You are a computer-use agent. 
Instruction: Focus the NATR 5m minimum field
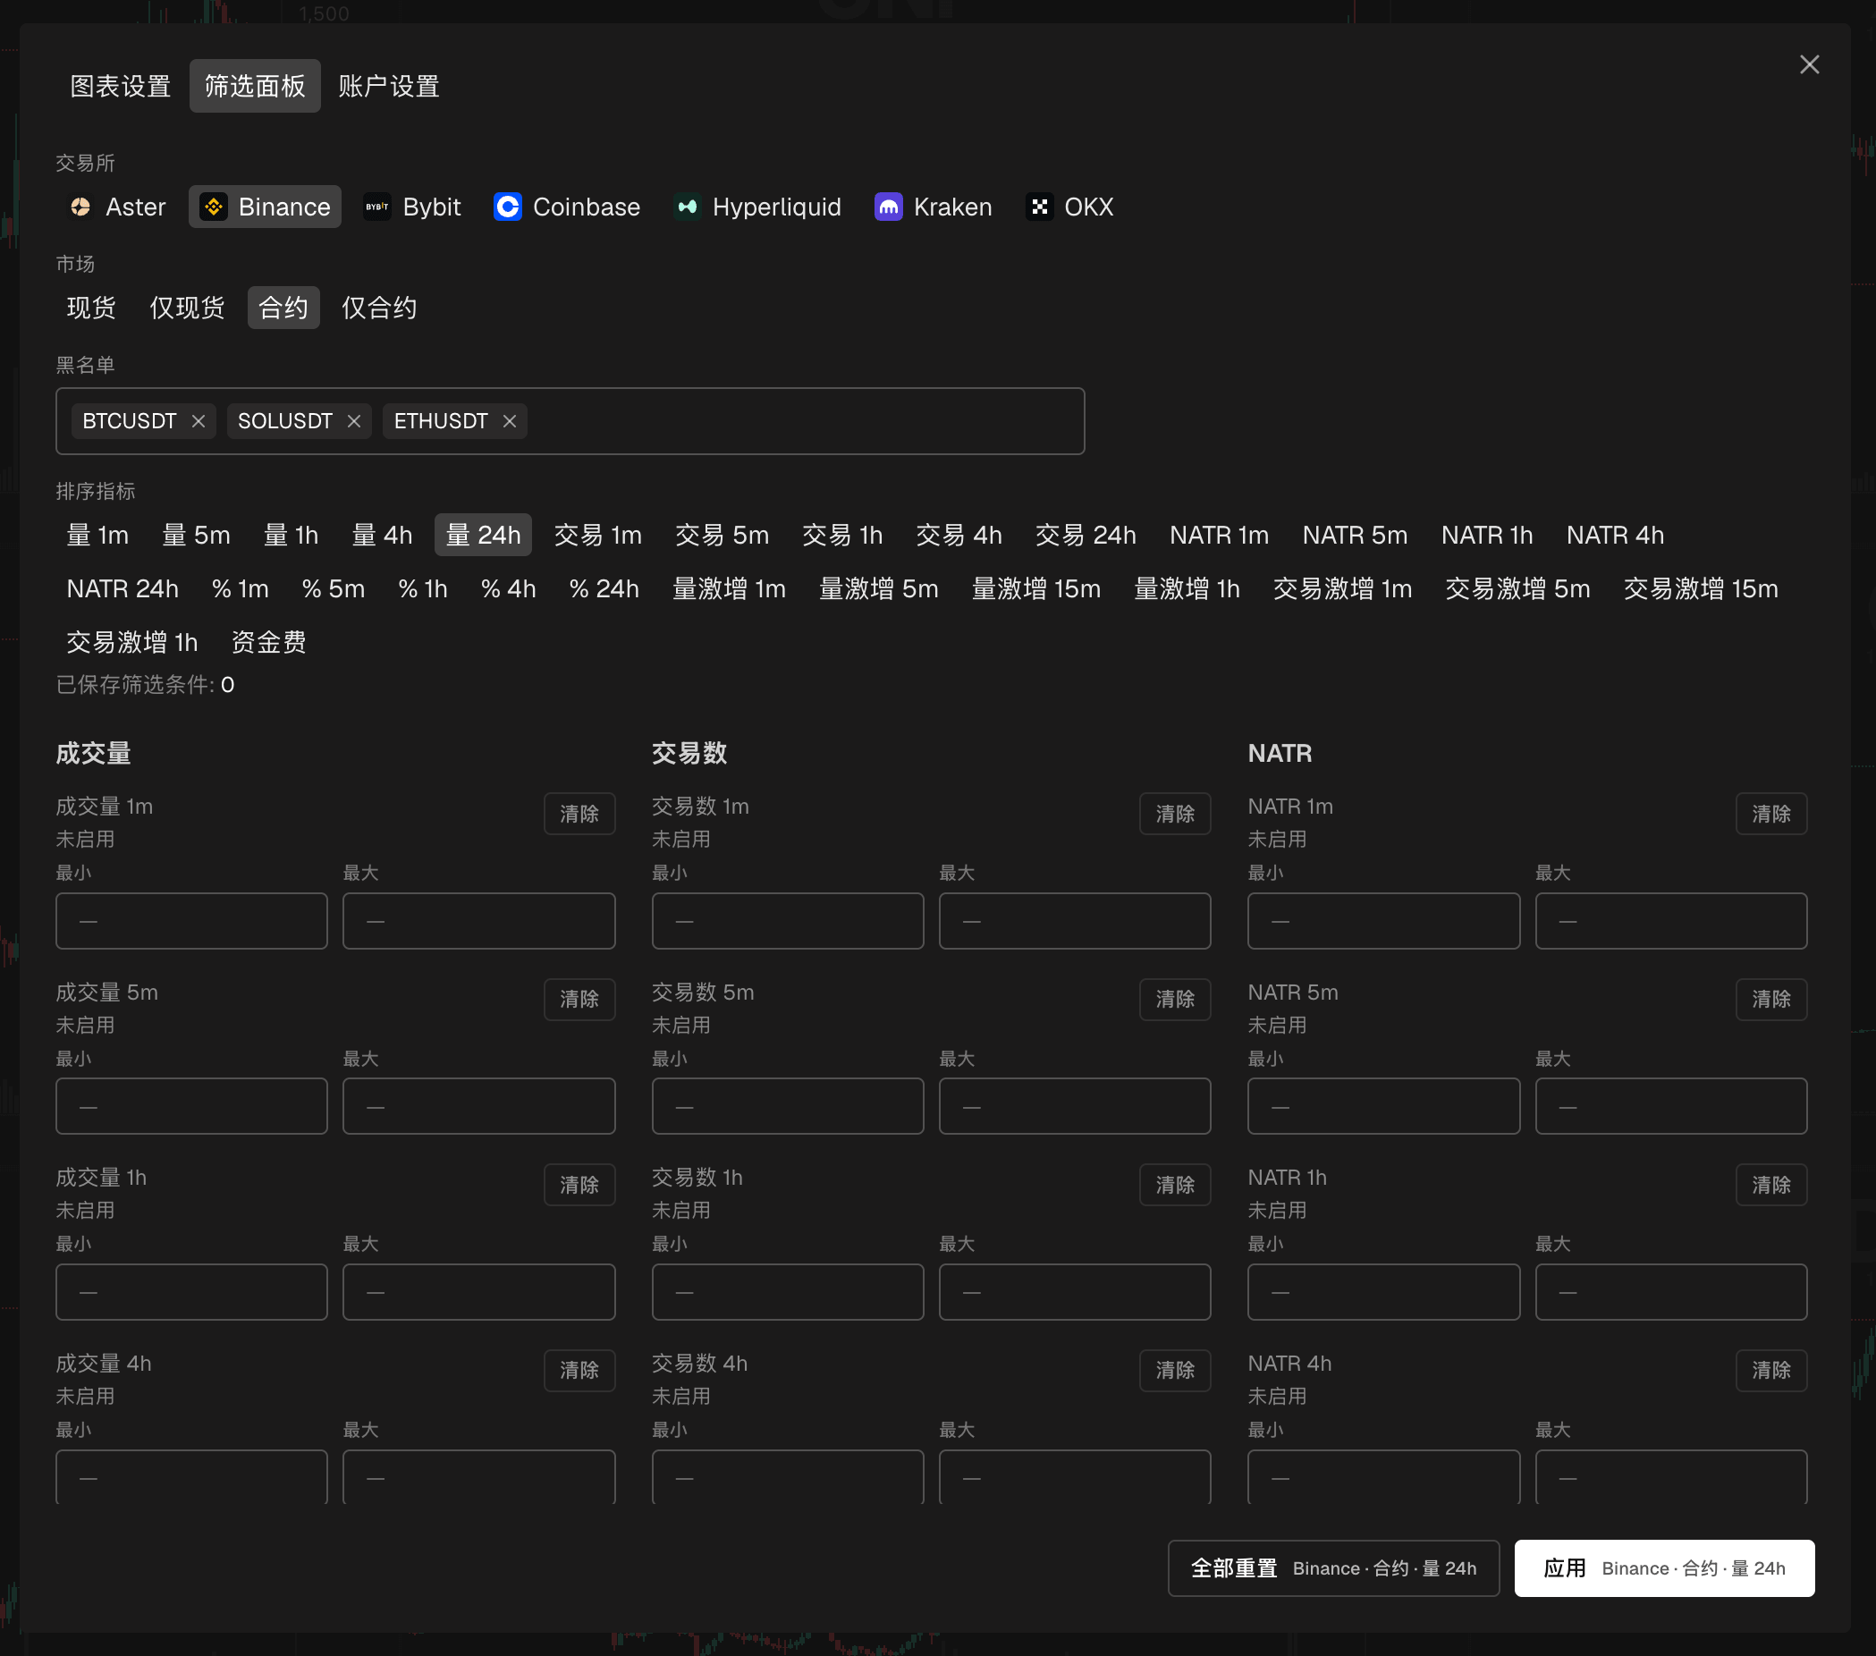pos(1383,1106)
